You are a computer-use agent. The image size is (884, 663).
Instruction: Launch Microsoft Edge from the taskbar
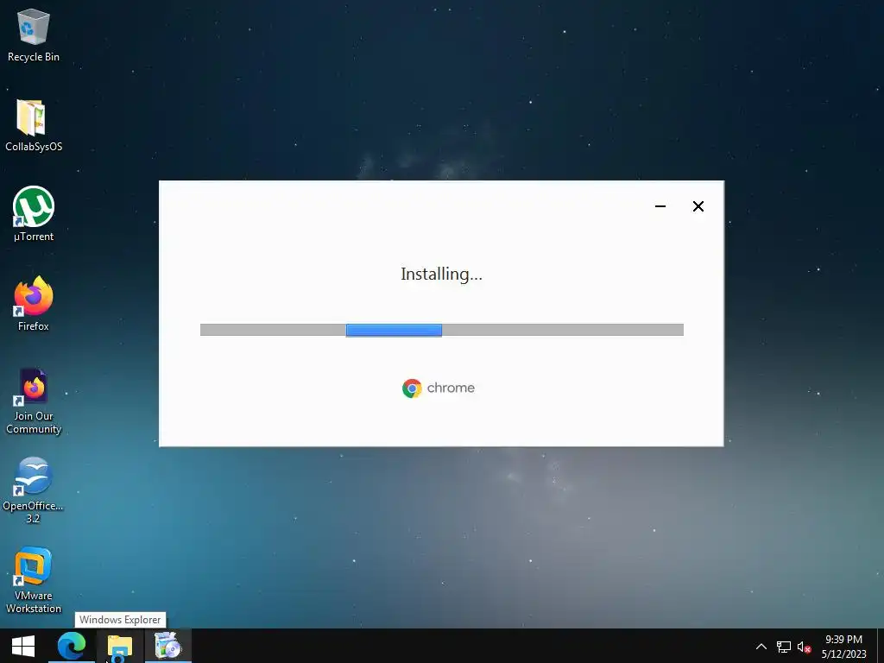click(72, 646)
